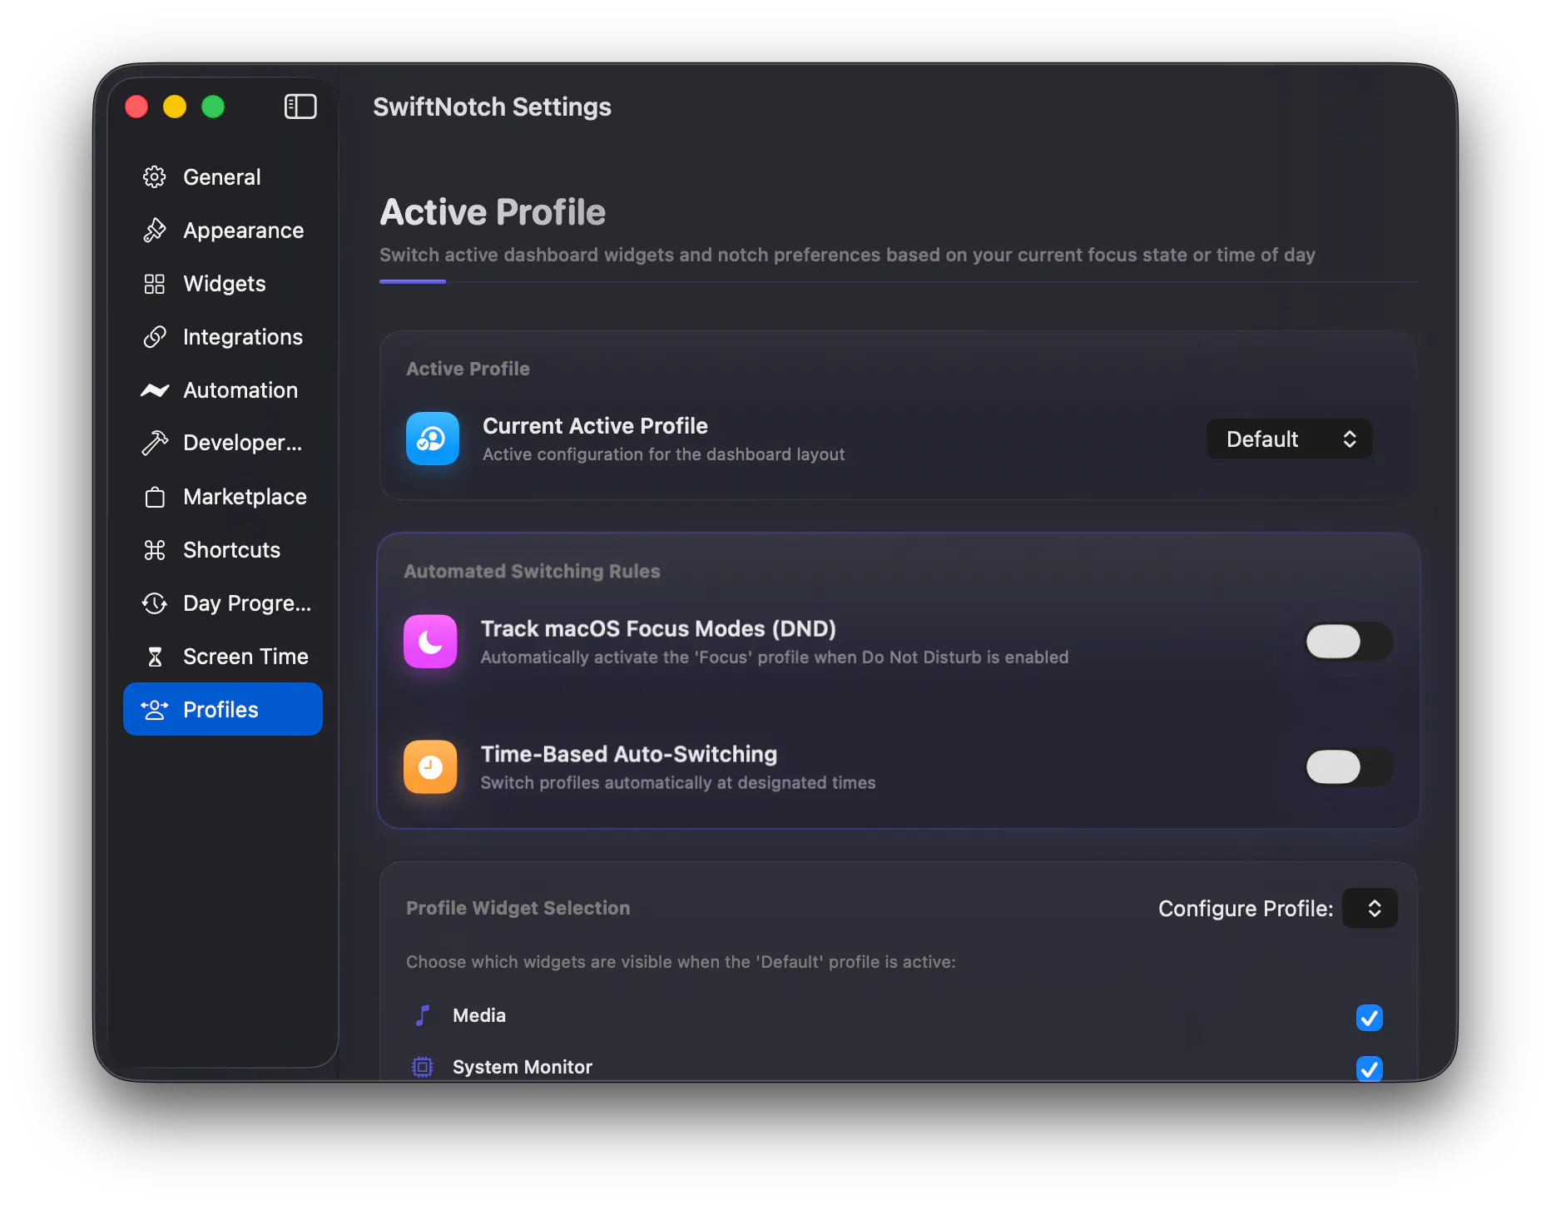The image size is (1551, 1205).
Task: Click the Current Active Profile label
Action: [595, 426]
